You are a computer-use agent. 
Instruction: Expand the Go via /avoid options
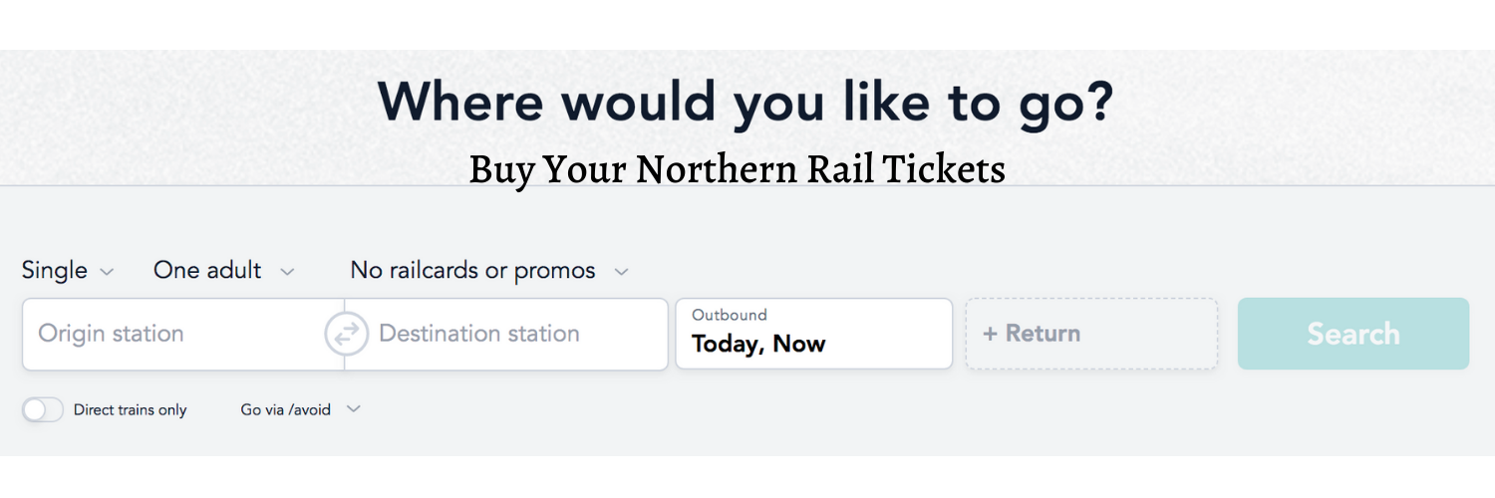point(300,409)
